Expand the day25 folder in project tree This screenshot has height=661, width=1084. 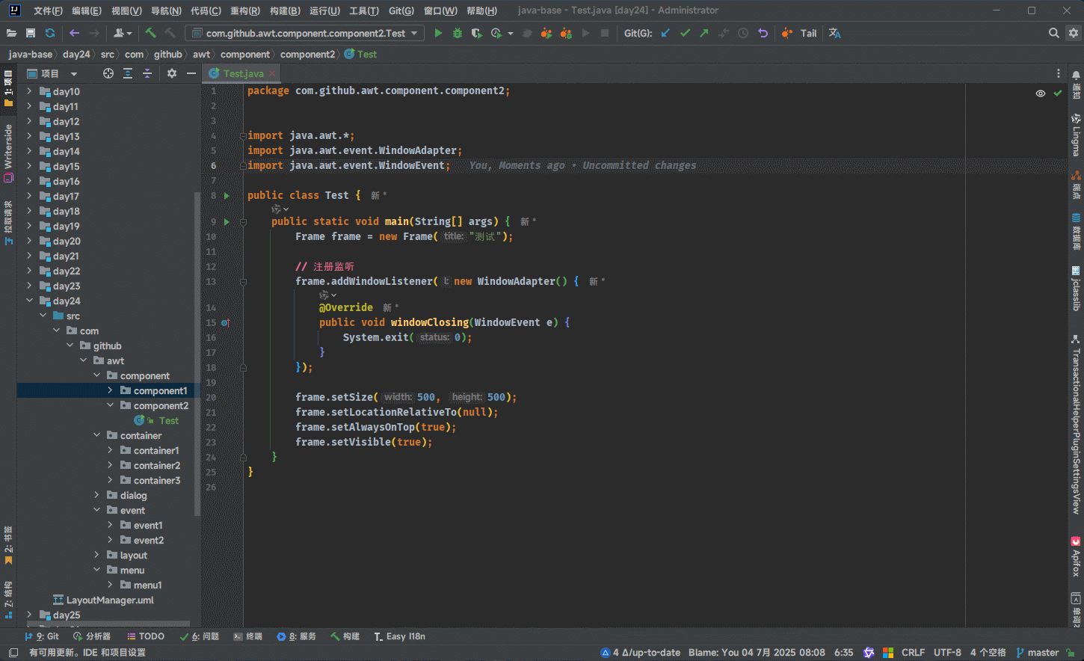pyautogui.click(x=29, y=615)
